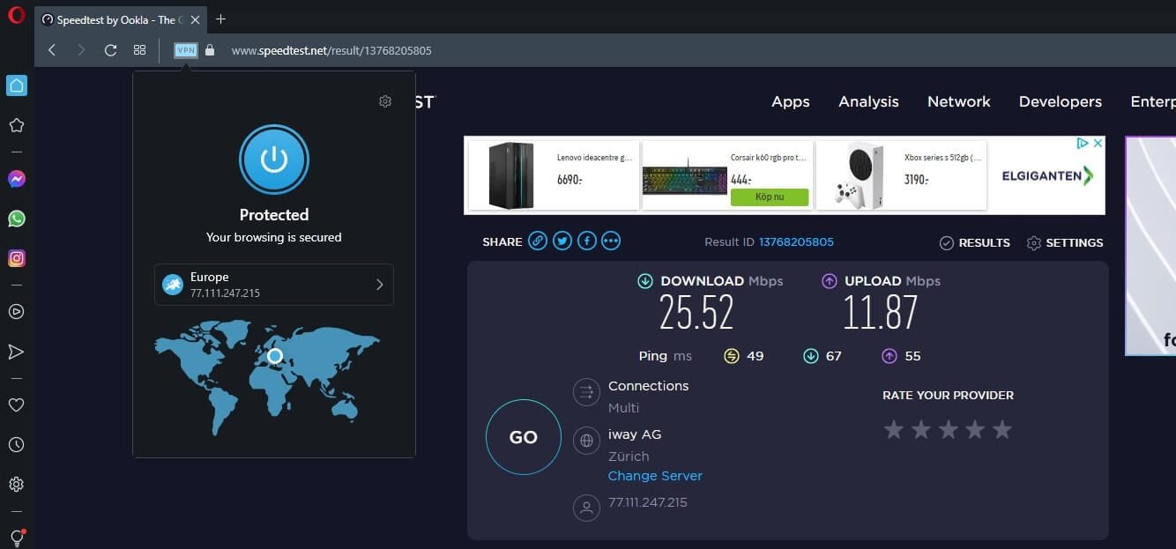Click the iway AG server name
1176x549 pixels.
tap(635, 434)
